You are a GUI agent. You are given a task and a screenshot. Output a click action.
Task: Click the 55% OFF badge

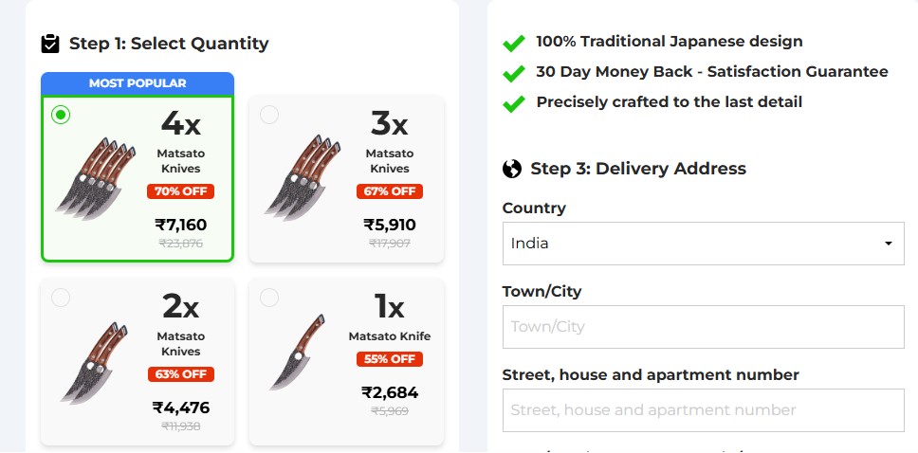[x=389, y=359]
